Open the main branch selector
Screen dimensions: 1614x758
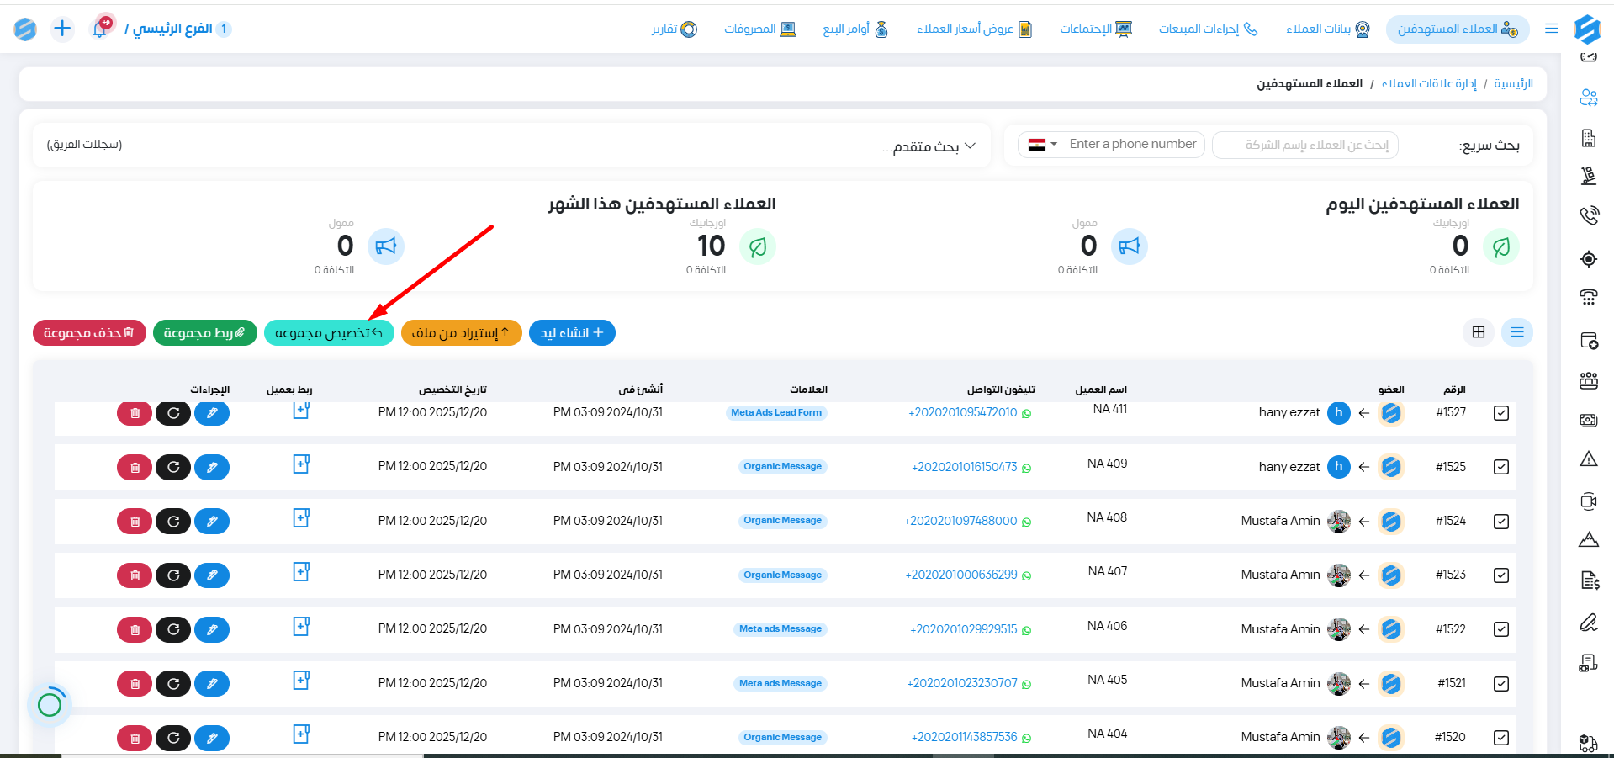click(177, 29)
